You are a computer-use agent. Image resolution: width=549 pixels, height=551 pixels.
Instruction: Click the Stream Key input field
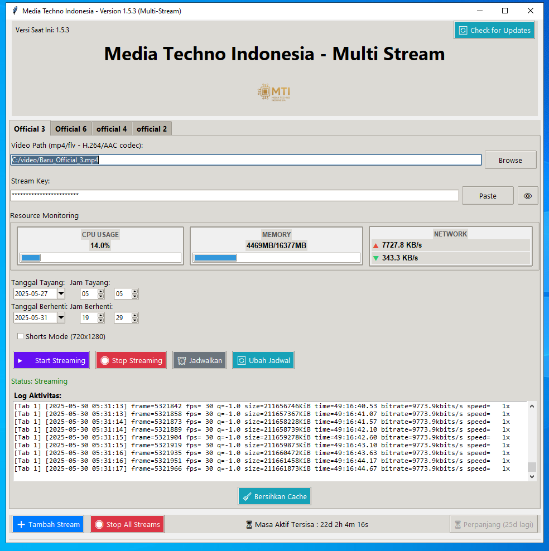pyautogui.click(x=234, y=195)
